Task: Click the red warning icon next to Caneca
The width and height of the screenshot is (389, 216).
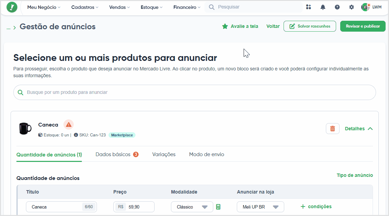Action: coord(69,124)
